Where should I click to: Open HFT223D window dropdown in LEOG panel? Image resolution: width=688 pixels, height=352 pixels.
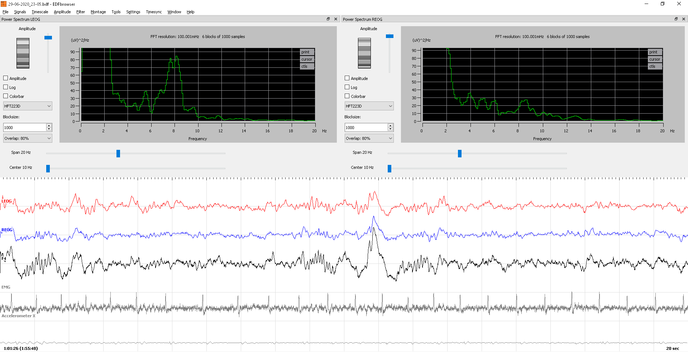pos(28,106)
